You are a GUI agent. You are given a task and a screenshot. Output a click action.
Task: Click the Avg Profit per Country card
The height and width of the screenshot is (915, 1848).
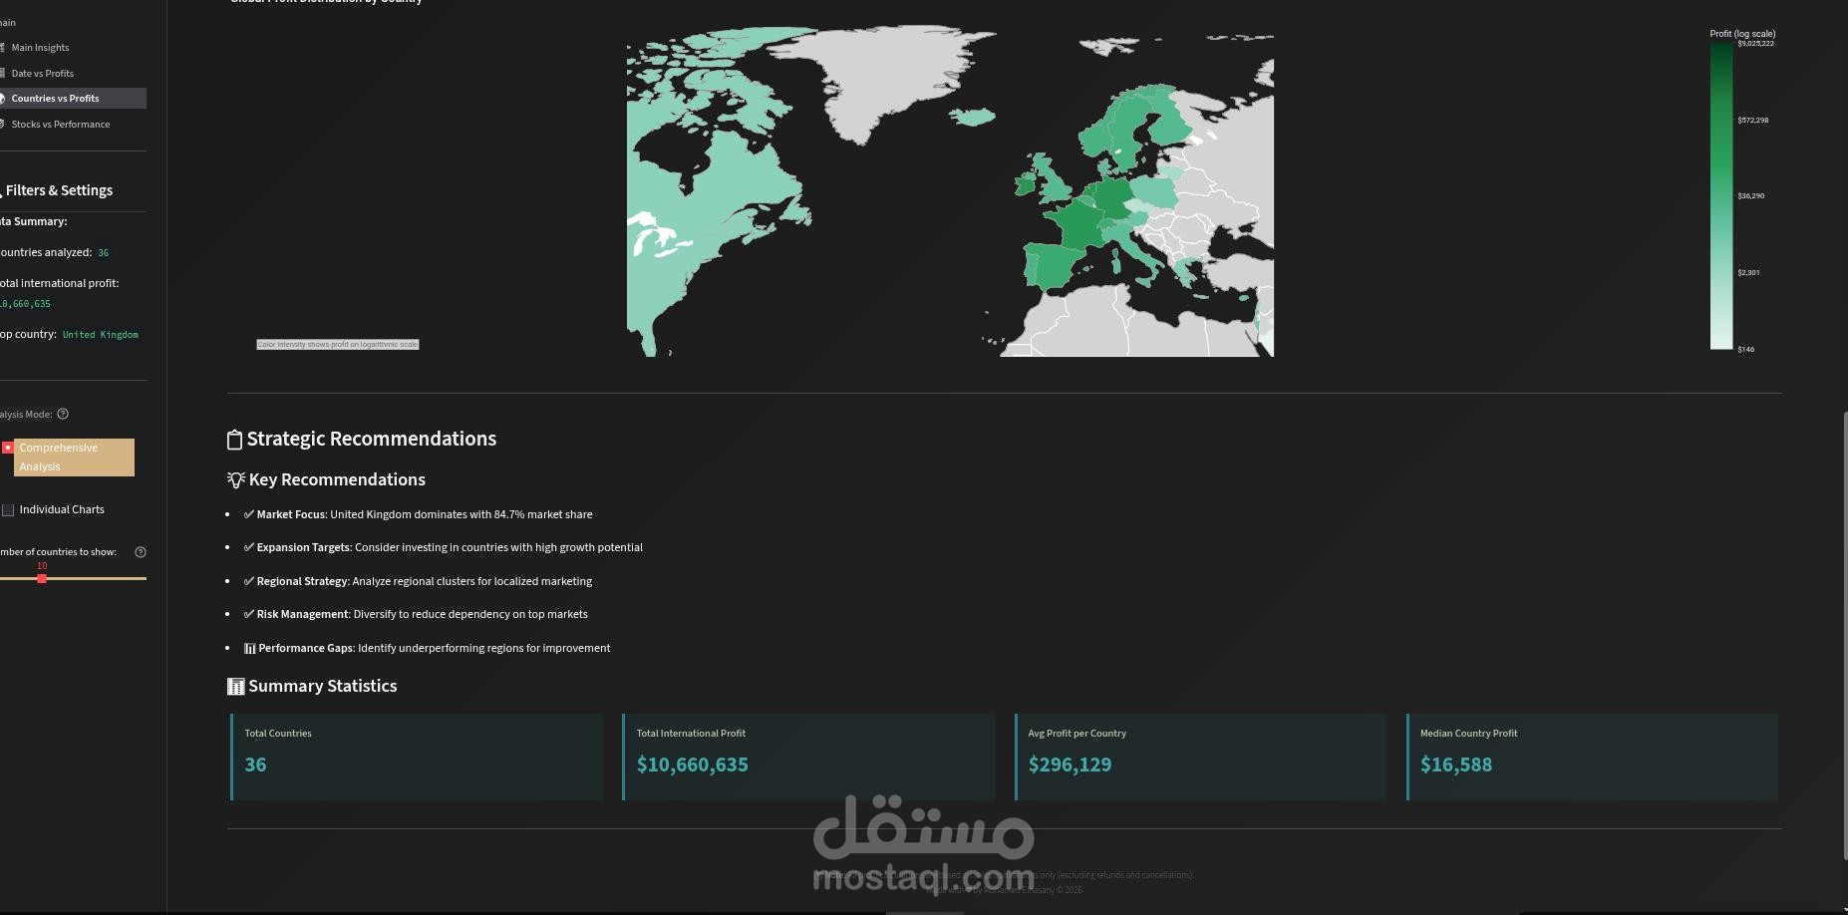tap(1200, 757)
